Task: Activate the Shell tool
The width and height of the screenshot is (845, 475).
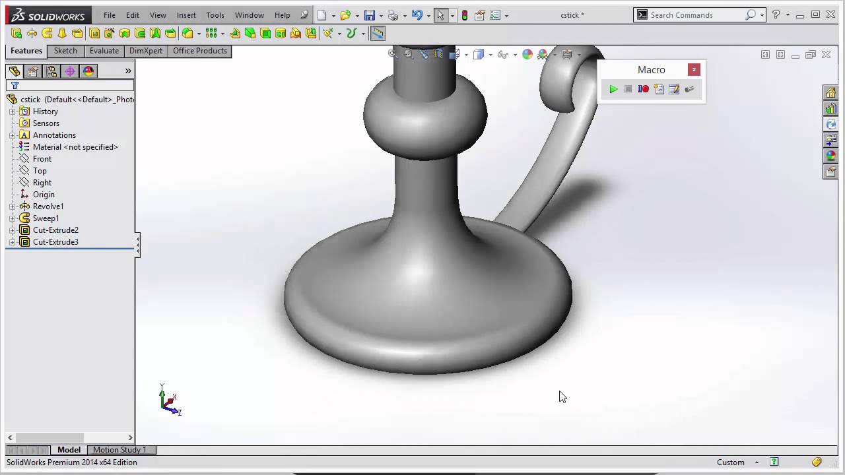Action: pos(265,33)
